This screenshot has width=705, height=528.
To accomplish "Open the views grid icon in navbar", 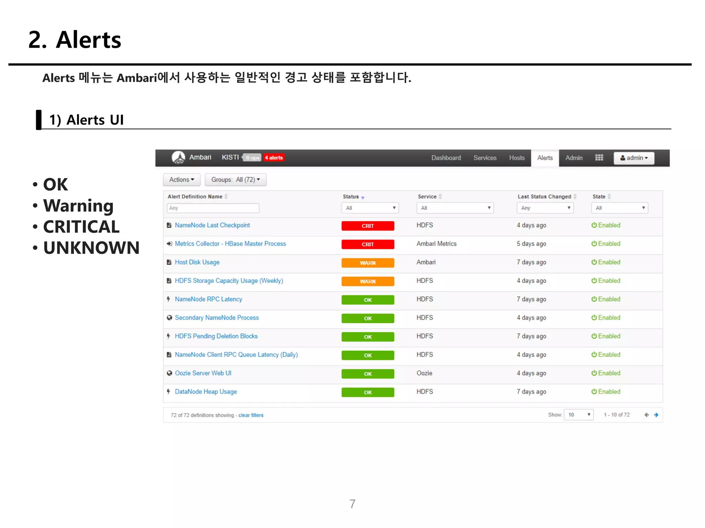I will click(599, 157).
